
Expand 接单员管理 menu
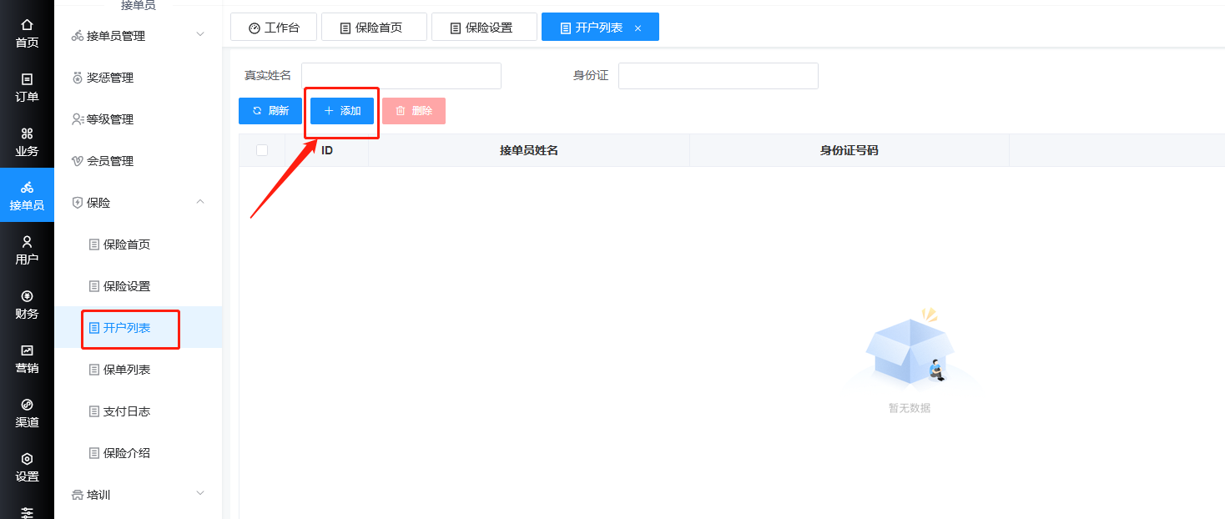pos(139,36)
